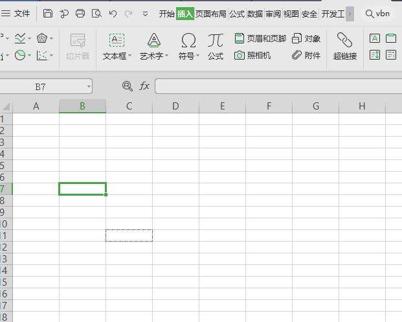
Task: Expand the quick access toolbar dropdown
Action: point(145,14)
